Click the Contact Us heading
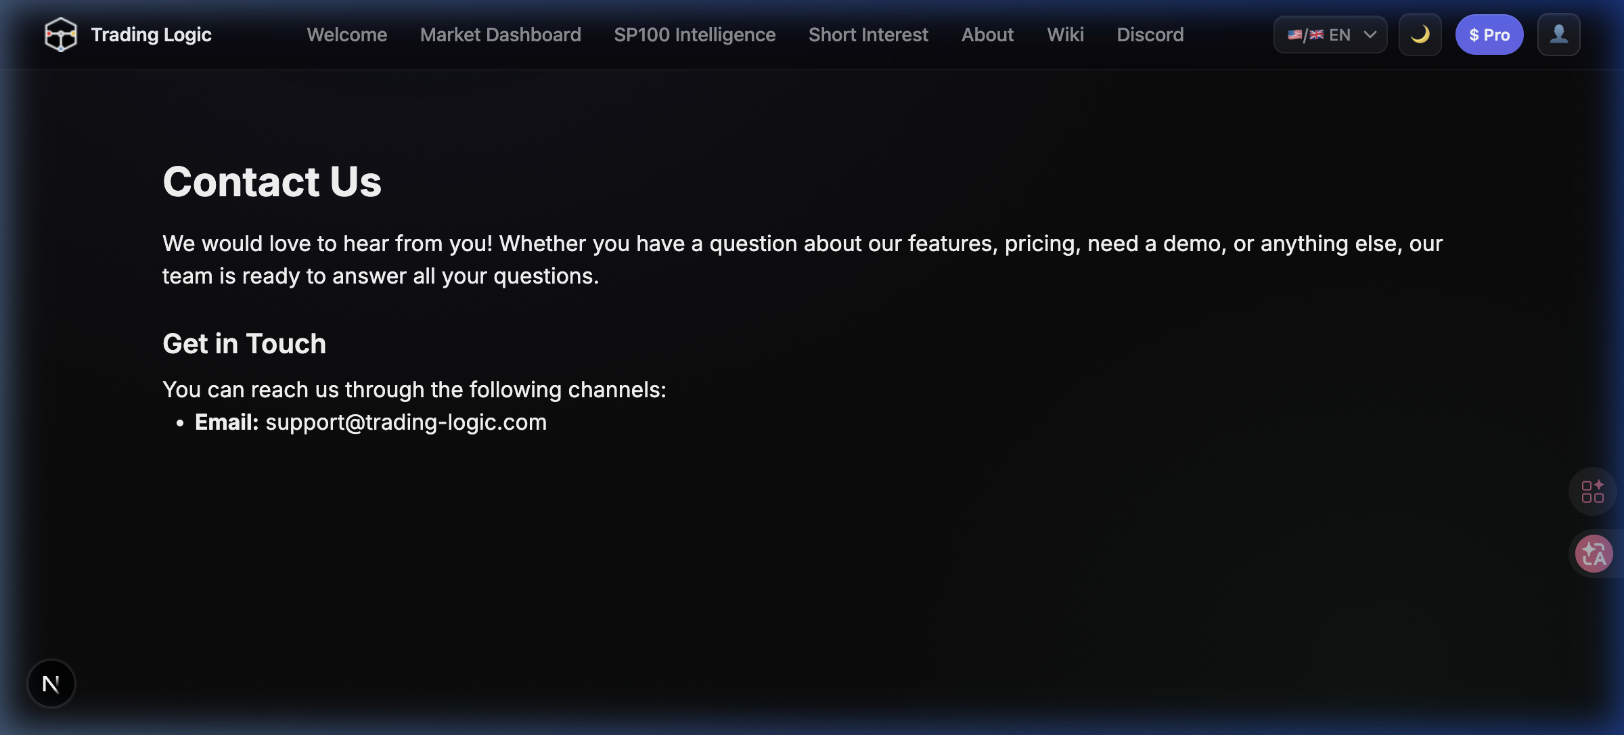1624x735 pixels. (x=272, y=181)
